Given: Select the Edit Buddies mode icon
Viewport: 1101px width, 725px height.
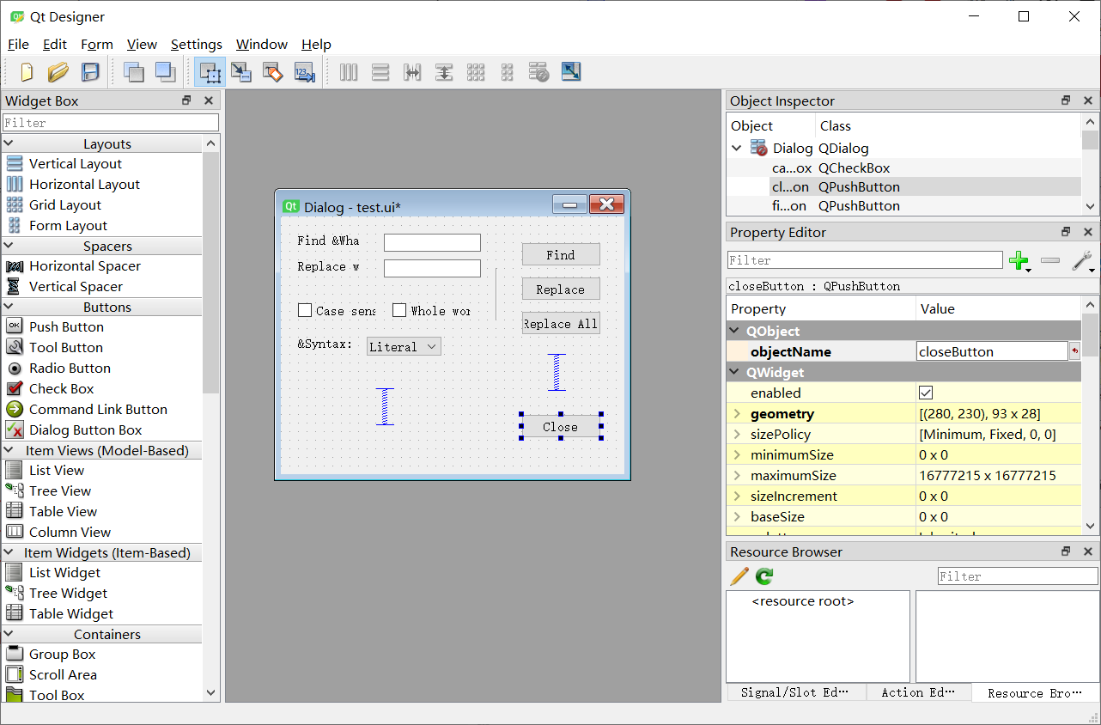Looking at the screenshot, I should [273, 72].
